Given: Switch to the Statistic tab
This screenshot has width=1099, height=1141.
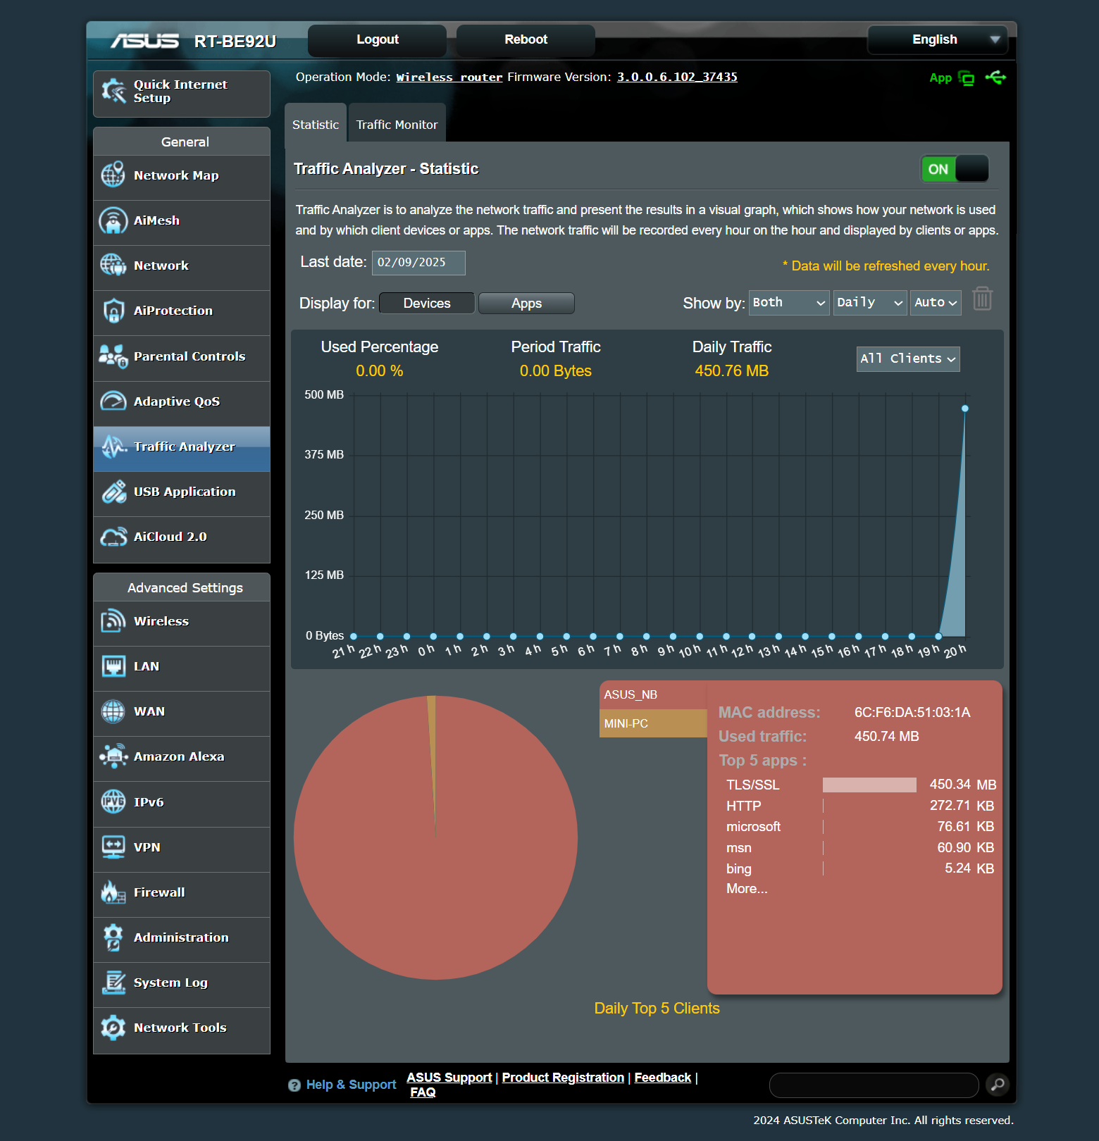Looking at the screenshot, I should coord(316,125).
